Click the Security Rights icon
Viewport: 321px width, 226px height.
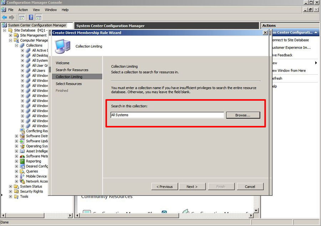(x=16, y=191)
